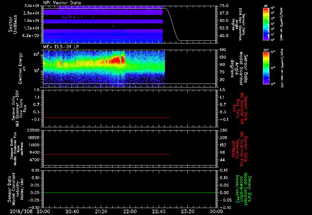Screen dimensions: 312x215
Task: Click the "2018/308" date label
Action: point(21,211)
